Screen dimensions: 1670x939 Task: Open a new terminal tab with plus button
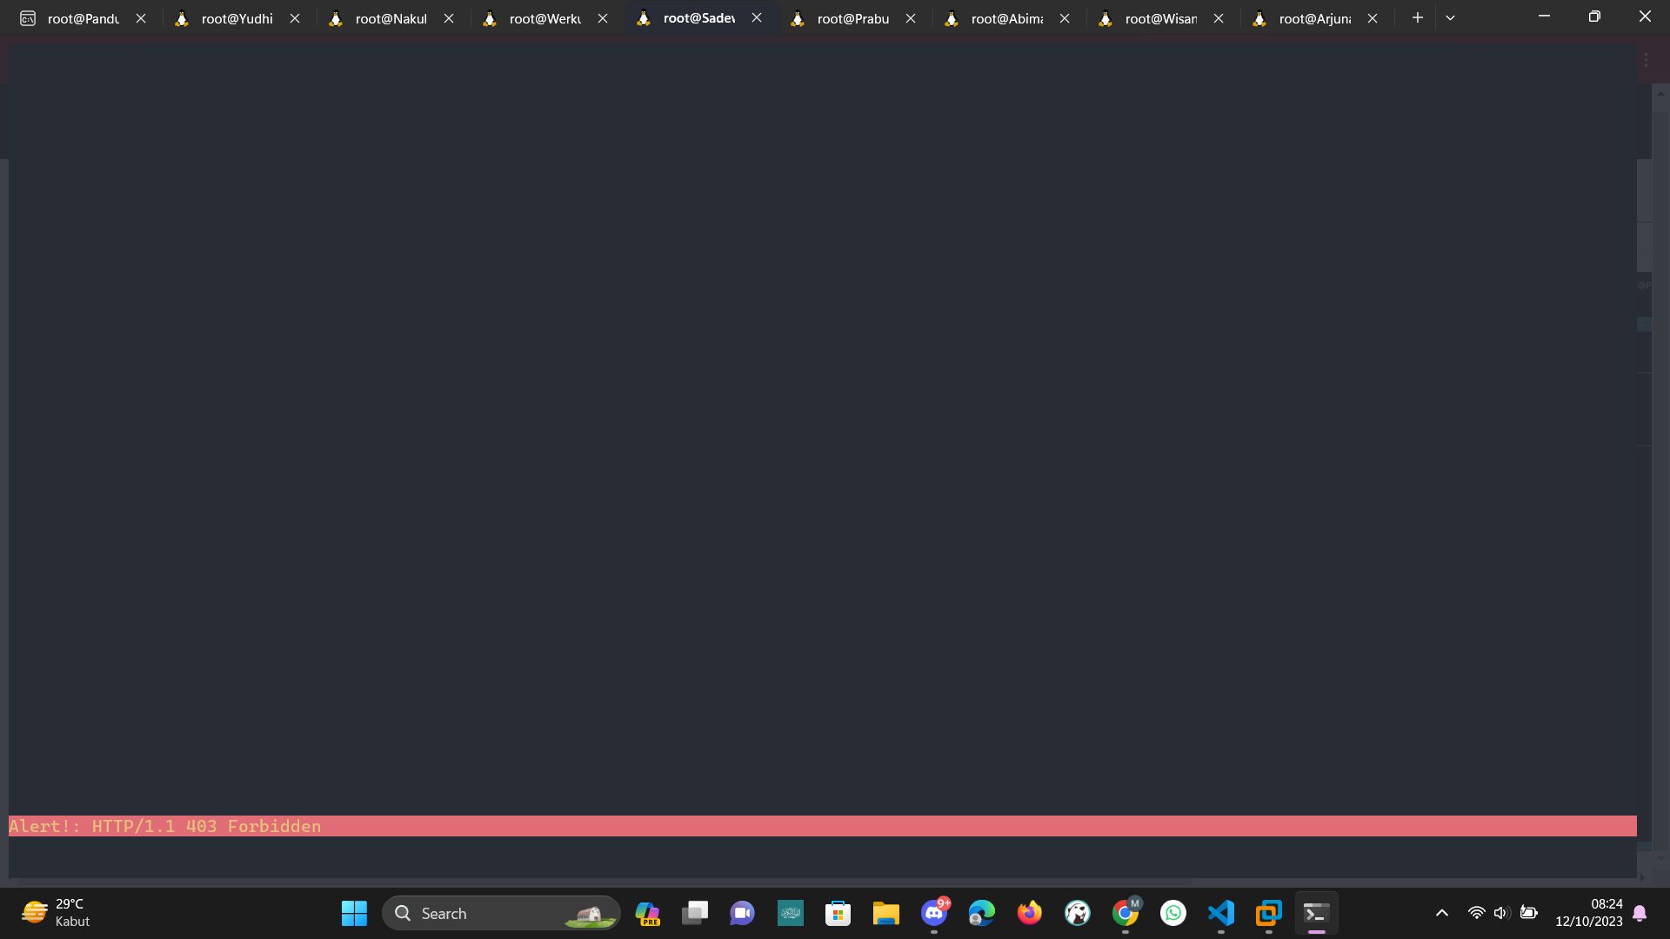pyautogui.click(x=1417, y=17)
